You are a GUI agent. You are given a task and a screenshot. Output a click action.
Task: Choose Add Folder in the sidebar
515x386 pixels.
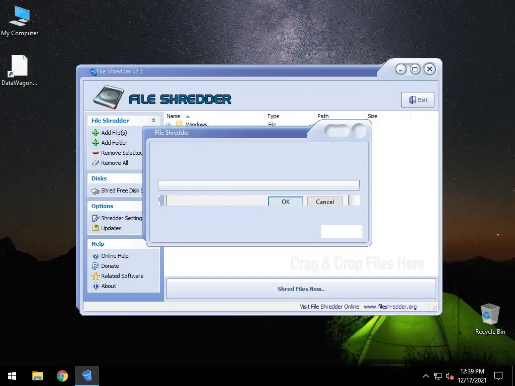(114, 143)
